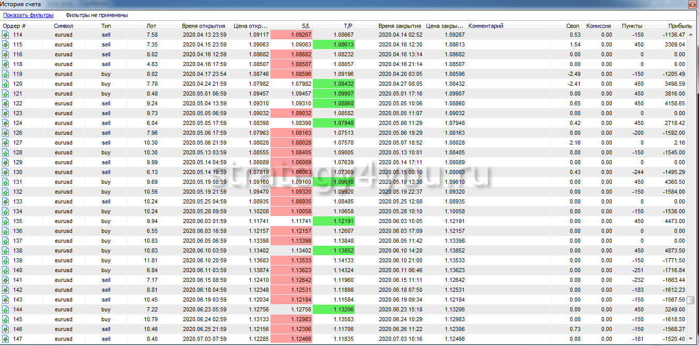The width and height of the screenshot is (699, 346).
Task: Click the vertical scrollbar thumb
Action: (690, 300)
